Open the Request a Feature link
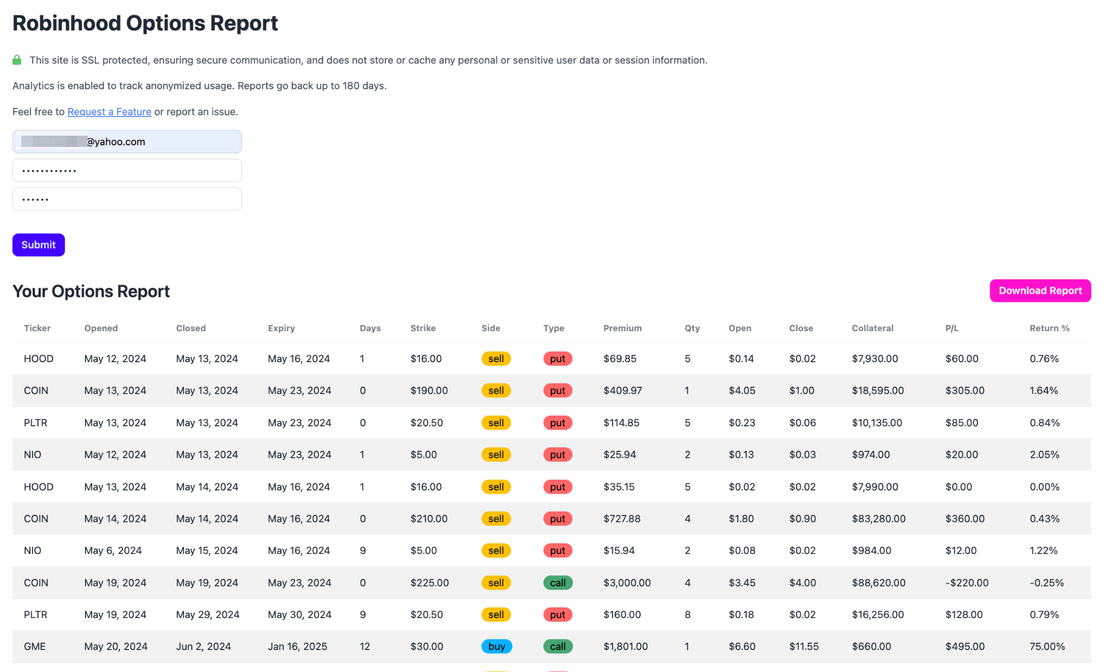 pos(109,112)
